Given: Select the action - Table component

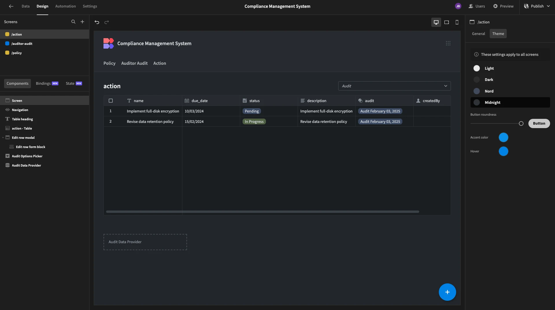Looking at the screenshot, I should click(x=45, y=128).
